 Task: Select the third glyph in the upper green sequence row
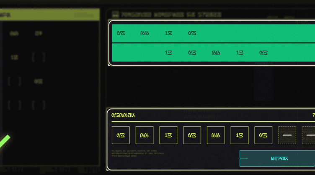(x=168, y=33)
